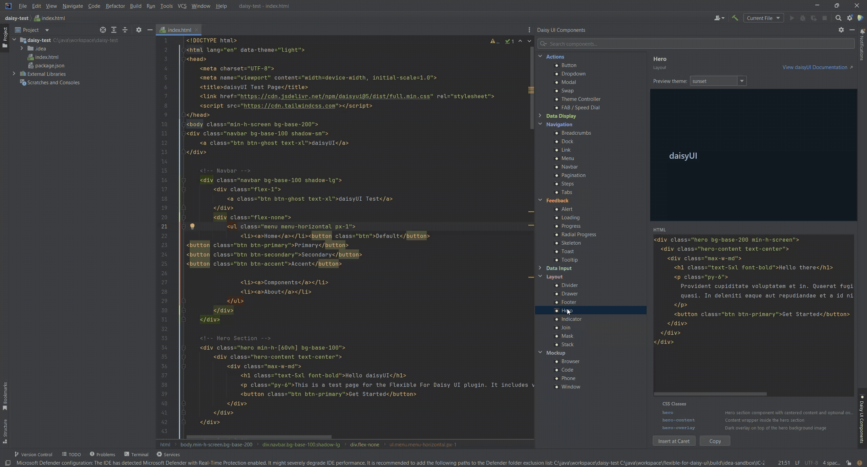Hide the Daisy UI Components panel
Viewport: 867px width, 467px height.
click(x=852, y=30)
